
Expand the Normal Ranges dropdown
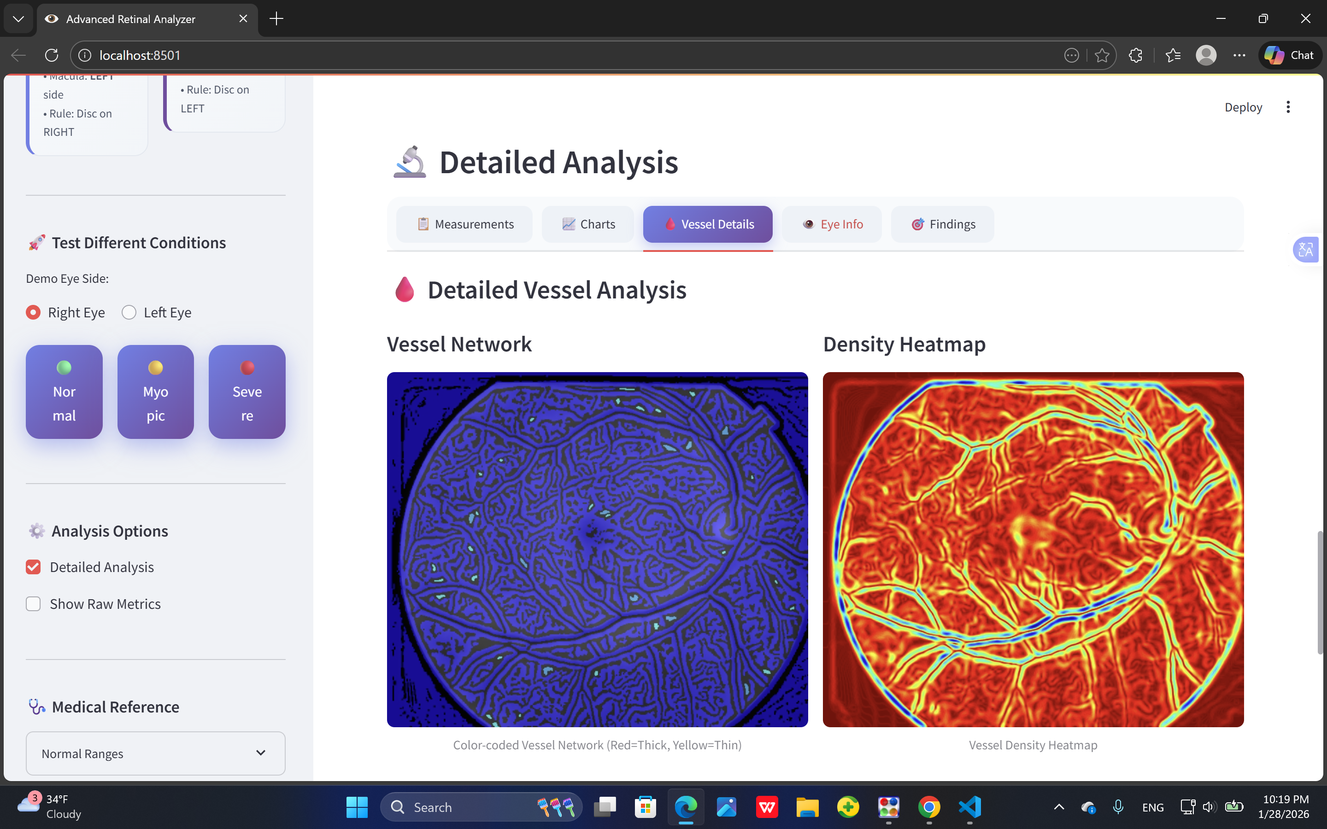click(155, 753)
